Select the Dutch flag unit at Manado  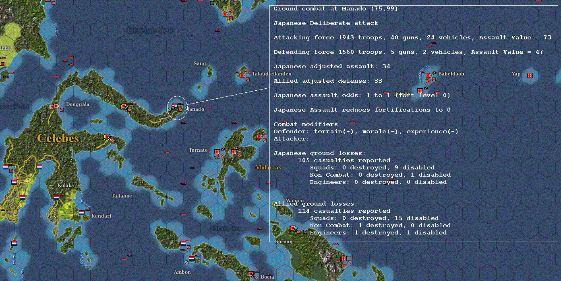[x=174, y=106]
